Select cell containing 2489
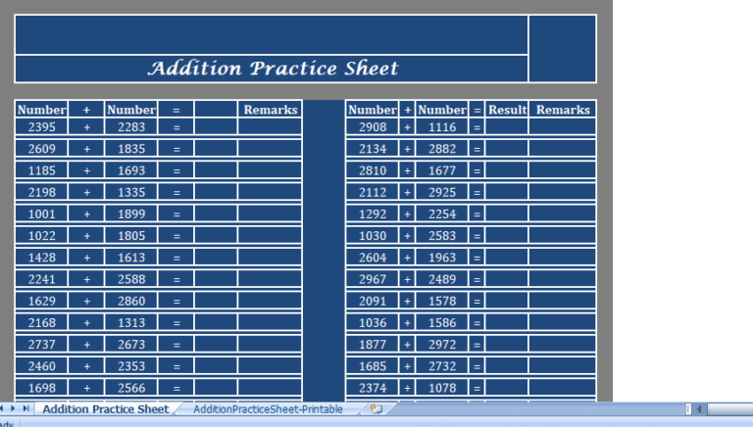This screenshot has width=753, height=427. (442, 279)
